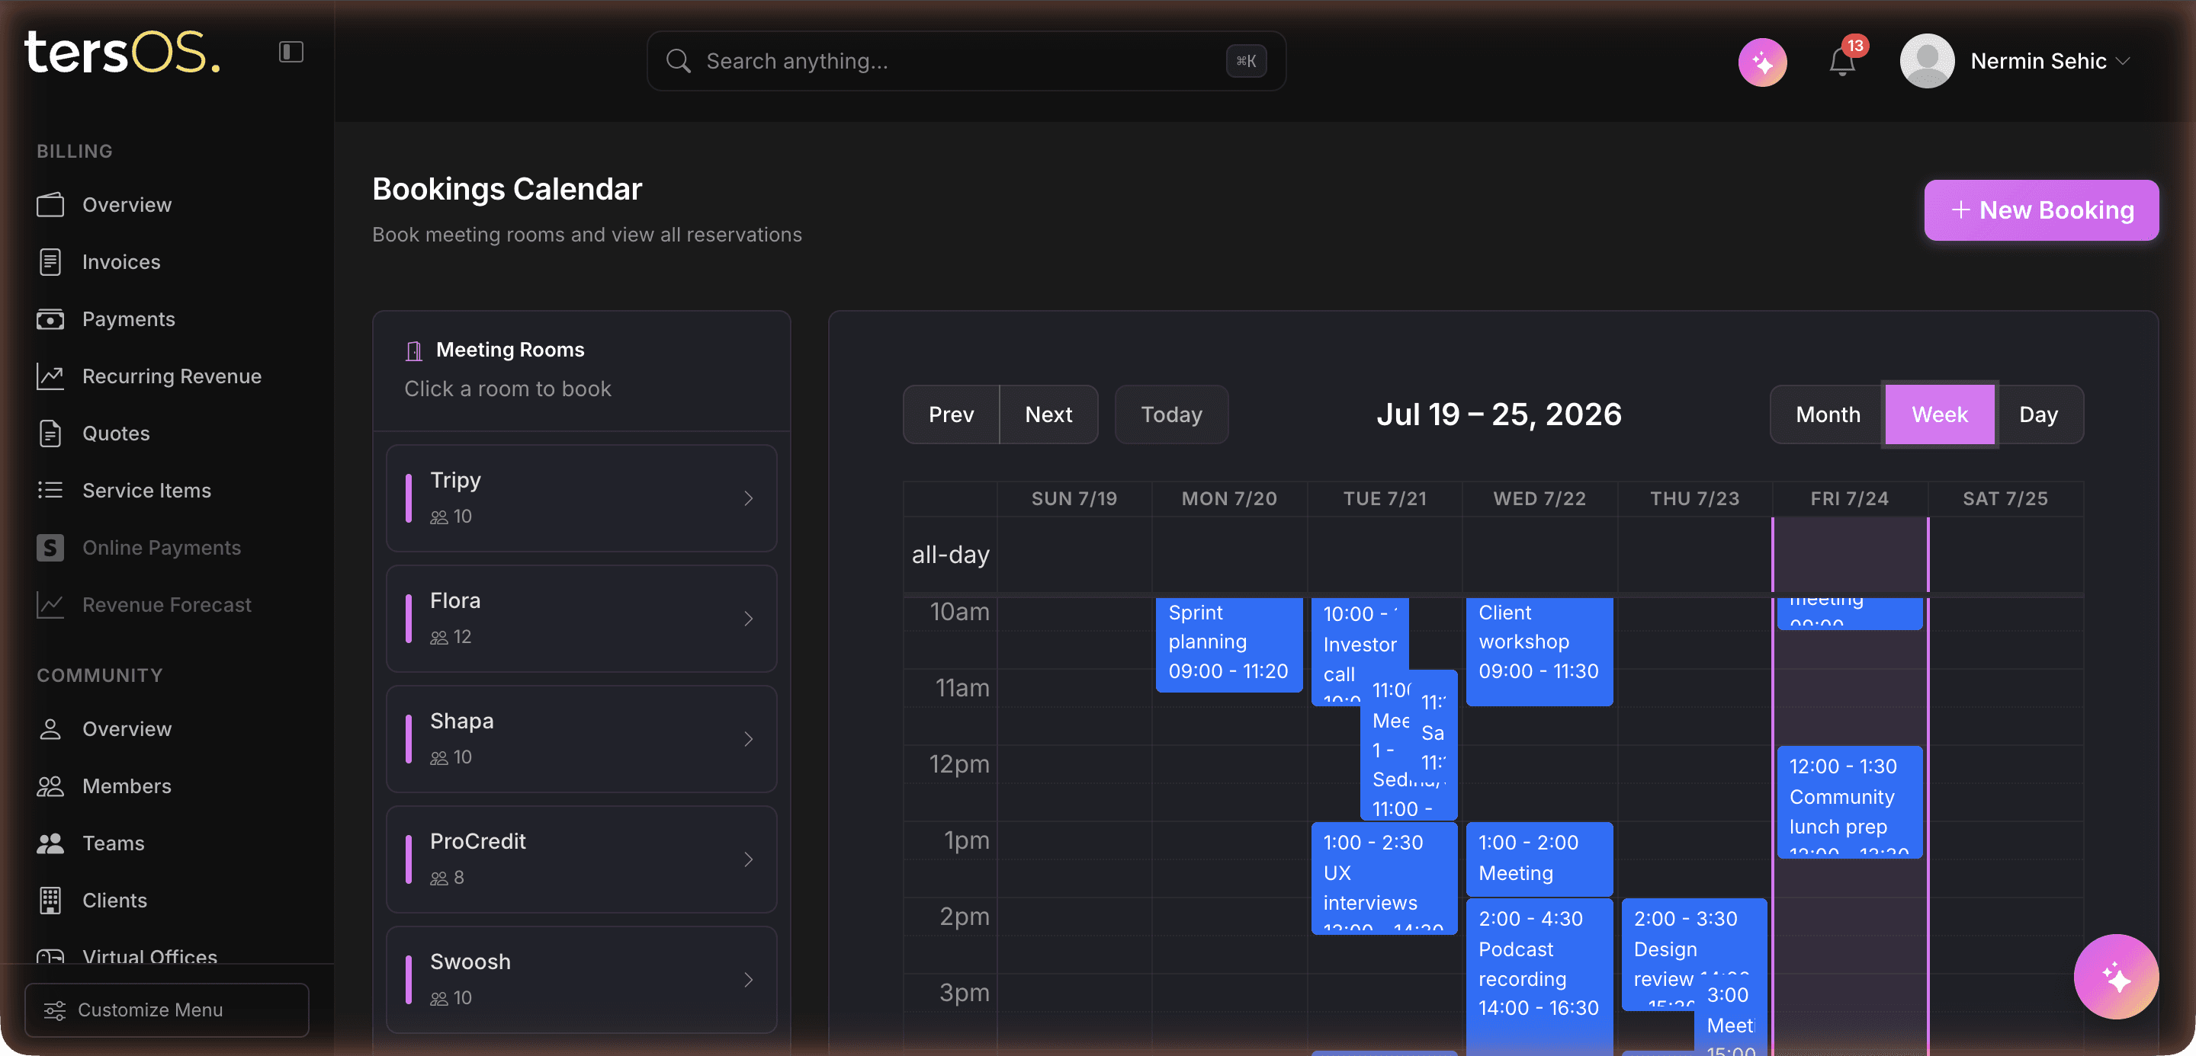
Task: Click the Payments cash icon
Action: pyautogui.click(x=50, y=319)
